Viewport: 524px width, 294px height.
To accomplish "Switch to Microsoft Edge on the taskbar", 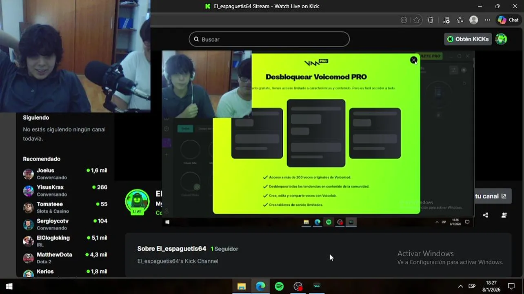I will coord(260,286).
